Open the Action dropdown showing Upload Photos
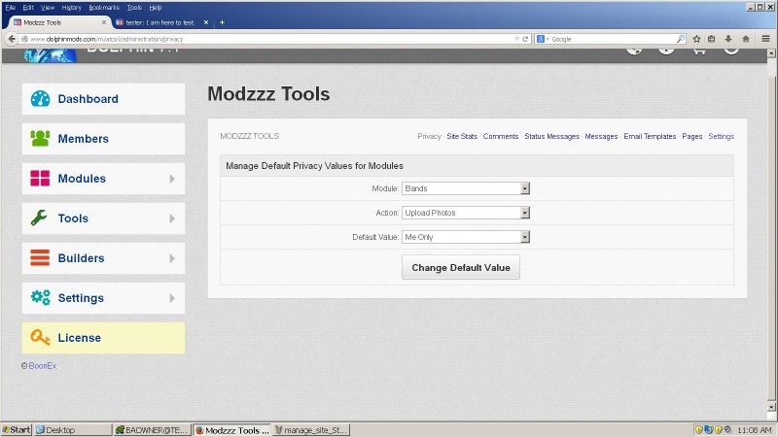Viewport: 778px width, 437px height. (466, 213)
